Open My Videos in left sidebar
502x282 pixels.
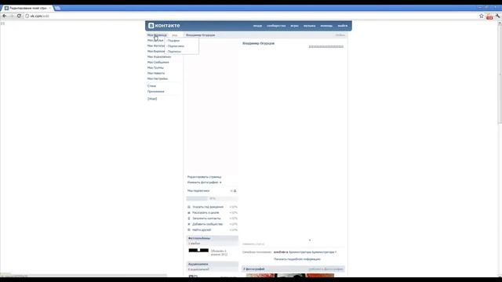[156, 52]
